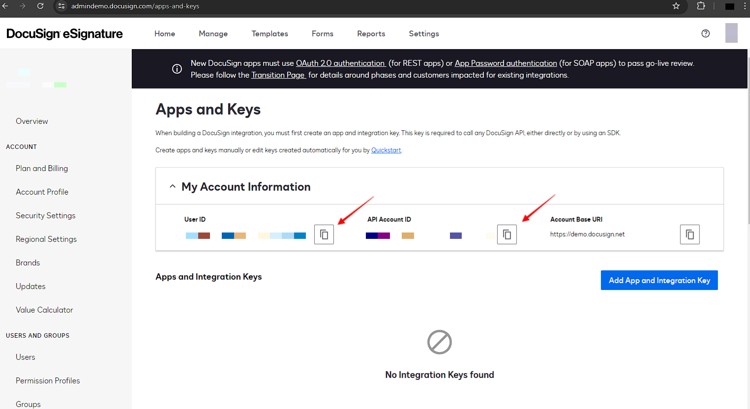
Task: Open Groups in sidebar
Action: (x=28, y=404)
